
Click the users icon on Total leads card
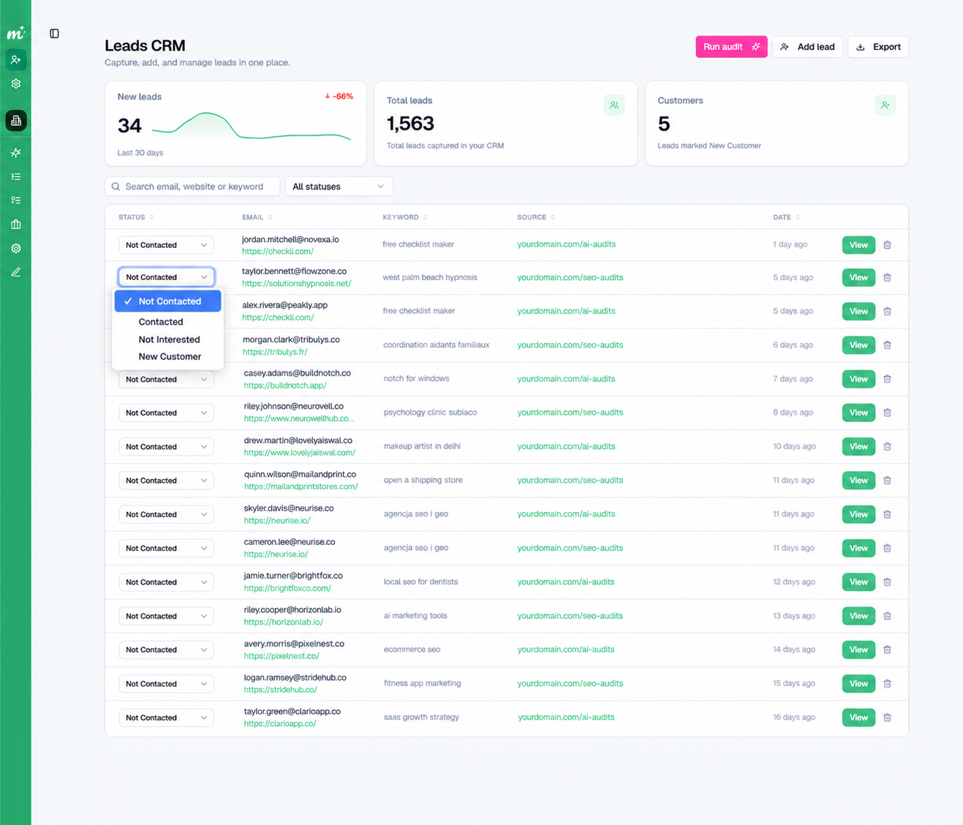click(x=614, y=105)
